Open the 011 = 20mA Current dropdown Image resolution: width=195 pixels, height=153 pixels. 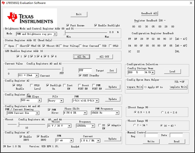[28, 75]
